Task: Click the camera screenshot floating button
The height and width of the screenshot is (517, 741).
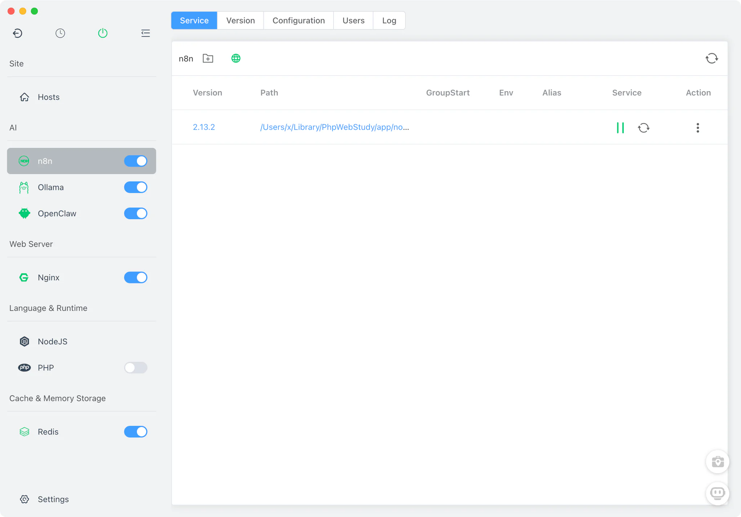Action: tap(717, 462)
